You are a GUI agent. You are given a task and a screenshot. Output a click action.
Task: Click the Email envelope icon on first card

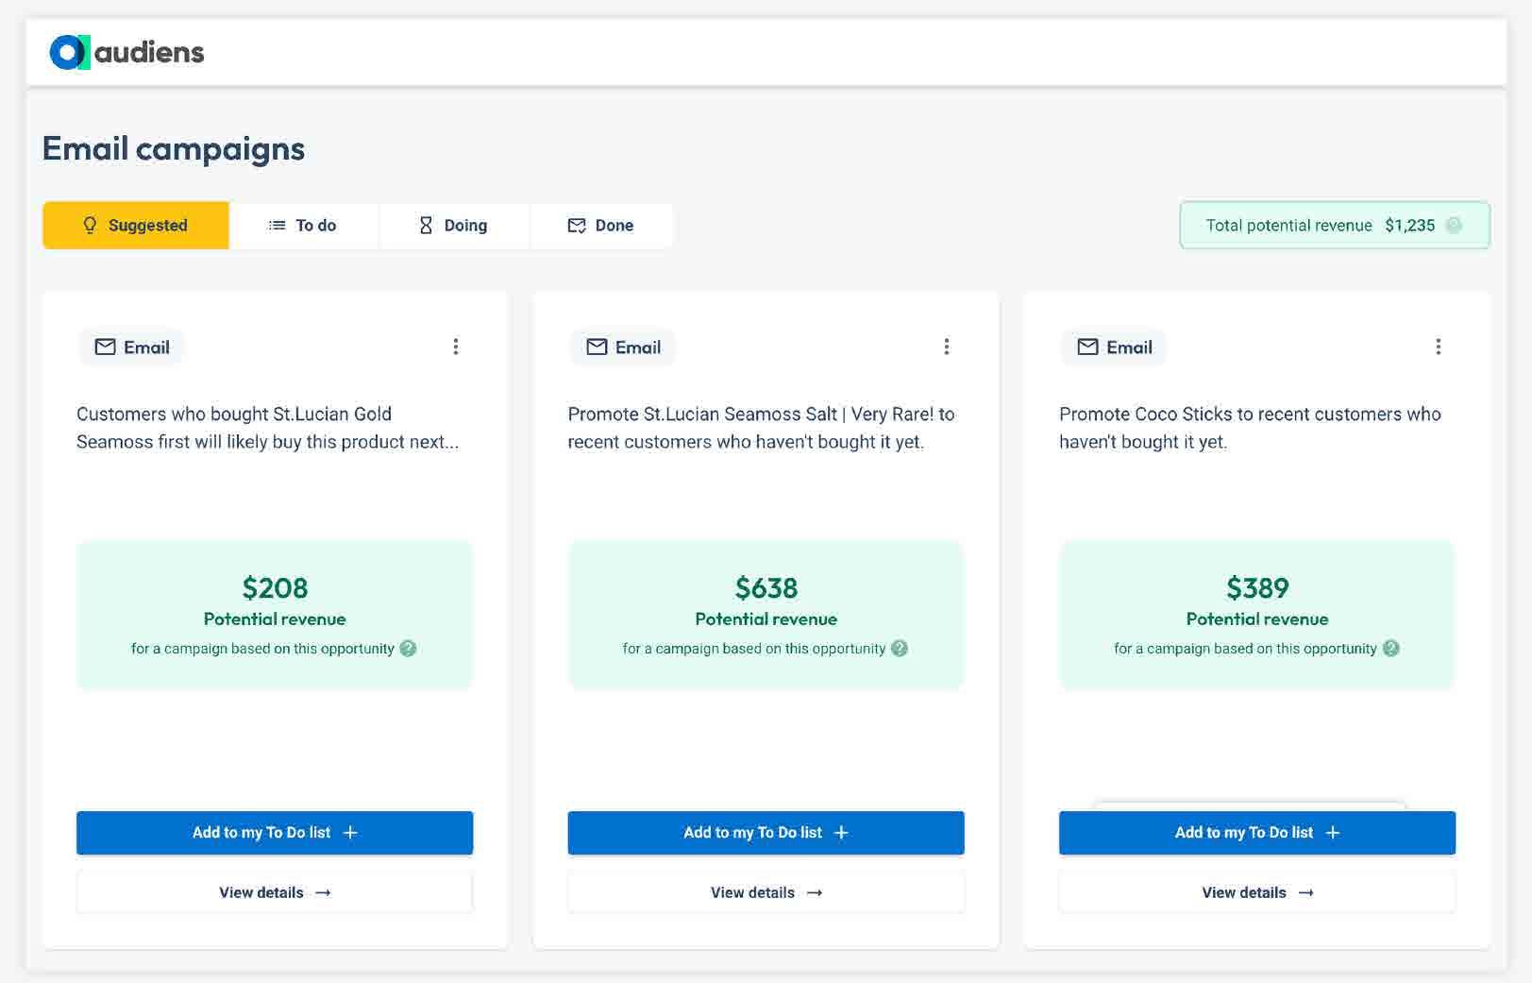point(106,347)
